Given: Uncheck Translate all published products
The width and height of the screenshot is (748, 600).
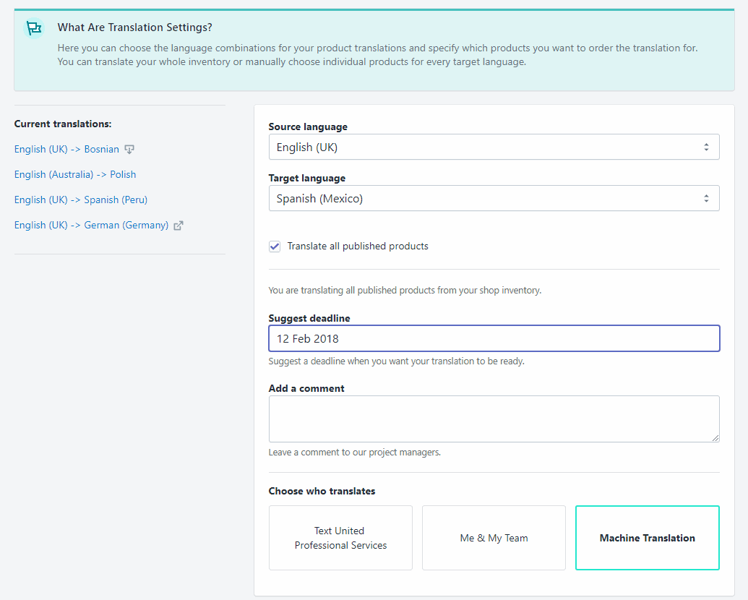Looking at the screenshot, I should (275, 247).
